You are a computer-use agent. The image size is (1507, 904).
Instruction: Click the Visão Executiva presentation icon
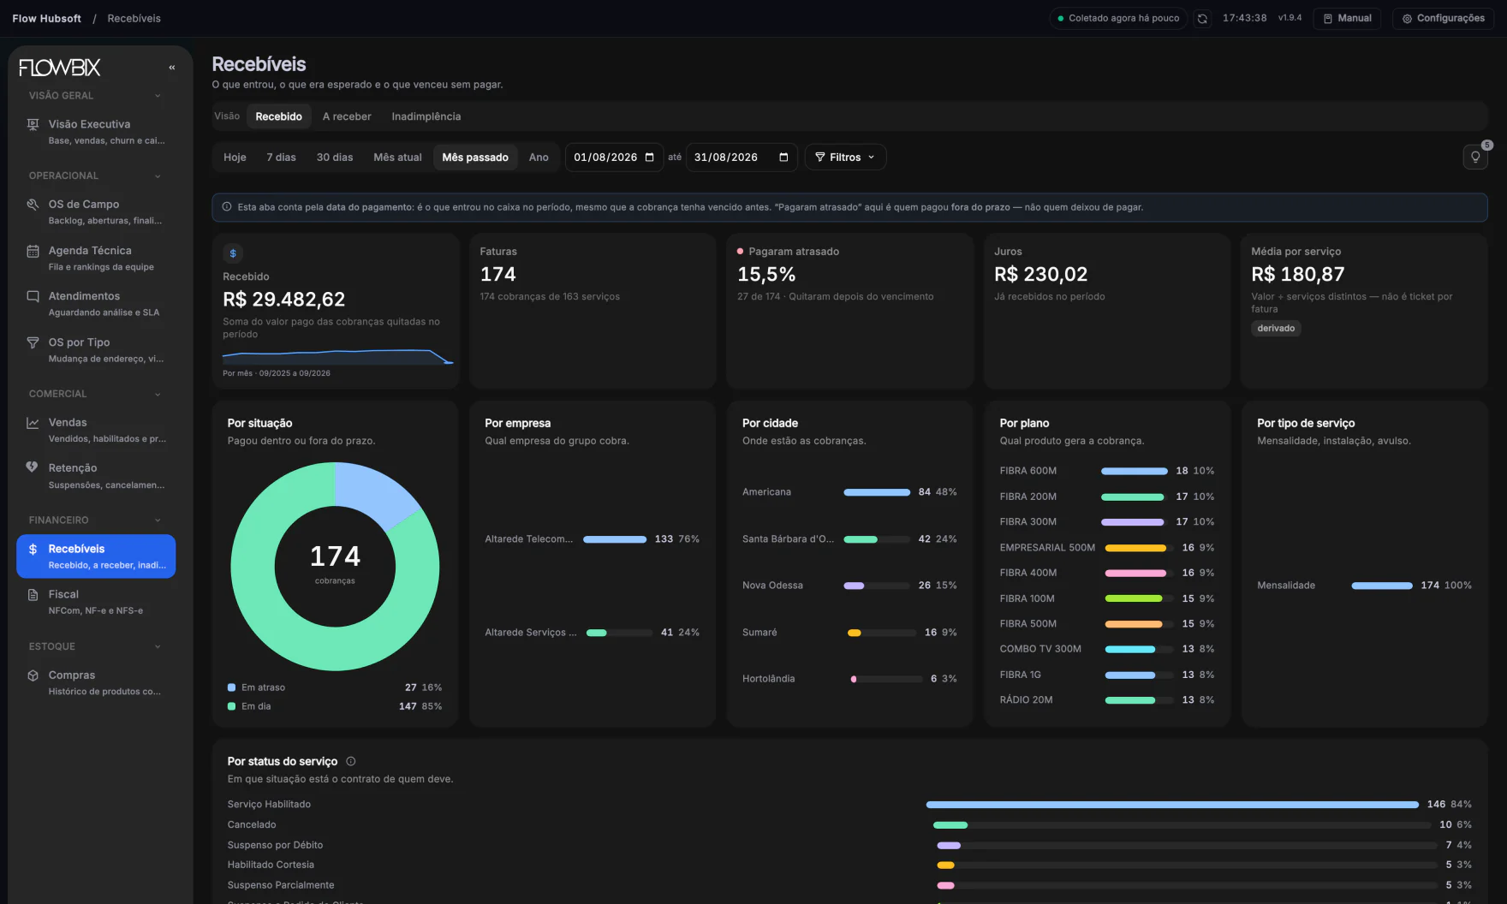(x=33, y=124)
